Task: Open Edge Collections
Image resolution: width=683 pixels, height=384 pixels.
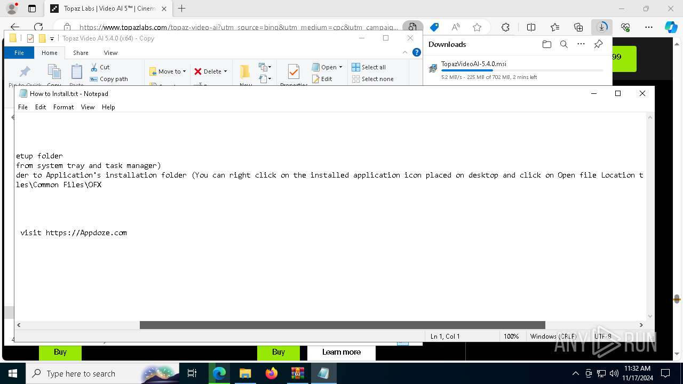Action: pyautogui.click(x=578, y=27)
